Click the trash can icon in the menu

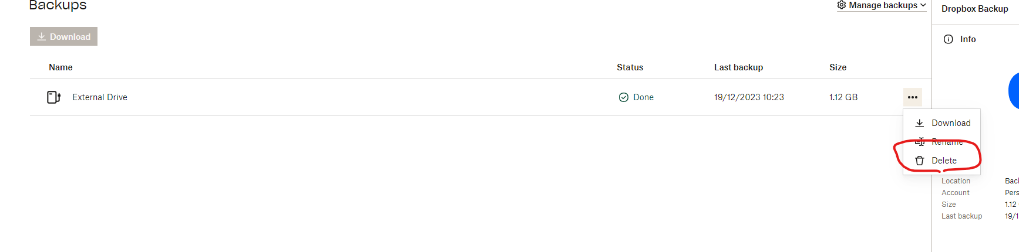coord(920,161)
